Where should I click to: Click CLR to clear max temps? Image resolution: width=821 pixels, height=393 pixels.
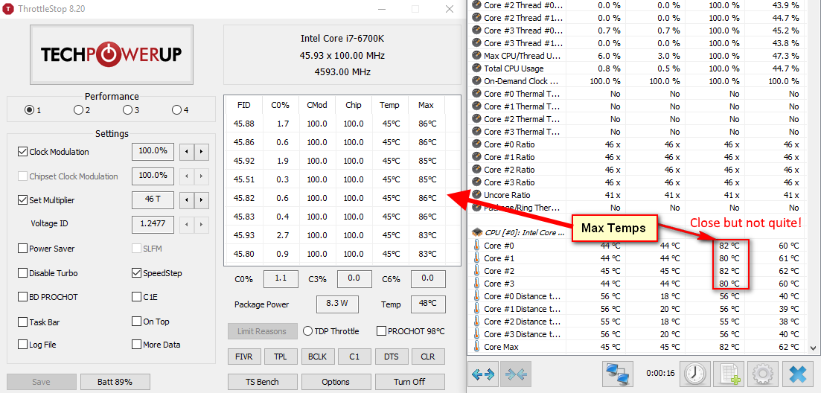(x=428, y=357)
